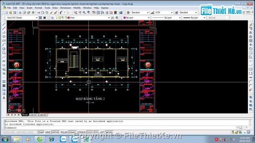This screenshot has height=143, width=255.
Task: Open Windows Explorer folder from taskbar
Action: click(16, 139)
